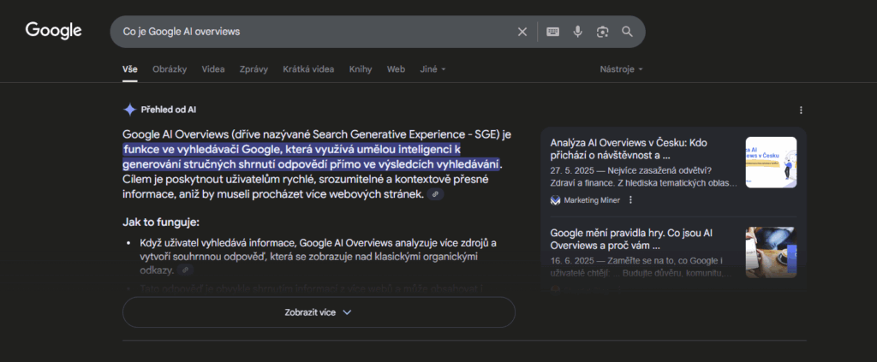This screenshot has width=877, height=362.
Task: Switch to the Knihy tab
Action: click(x=361, y=69)
